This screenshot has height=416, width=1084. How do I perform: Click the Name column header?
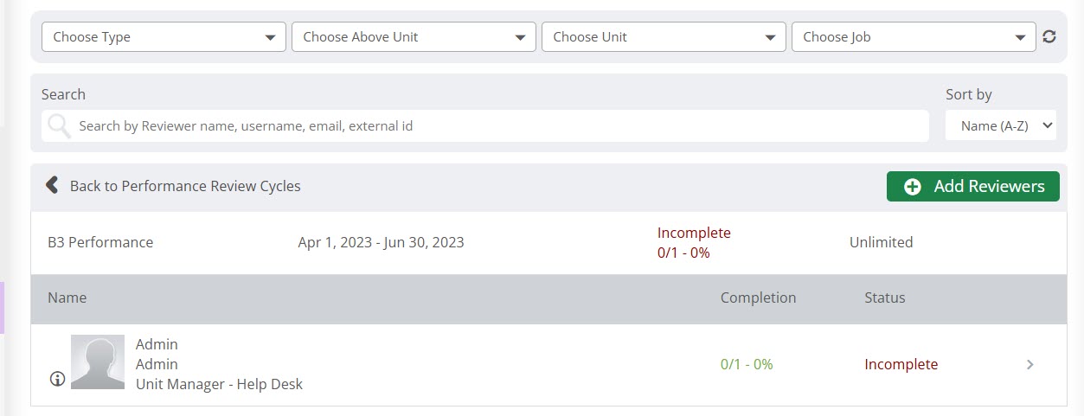point(67,298)
